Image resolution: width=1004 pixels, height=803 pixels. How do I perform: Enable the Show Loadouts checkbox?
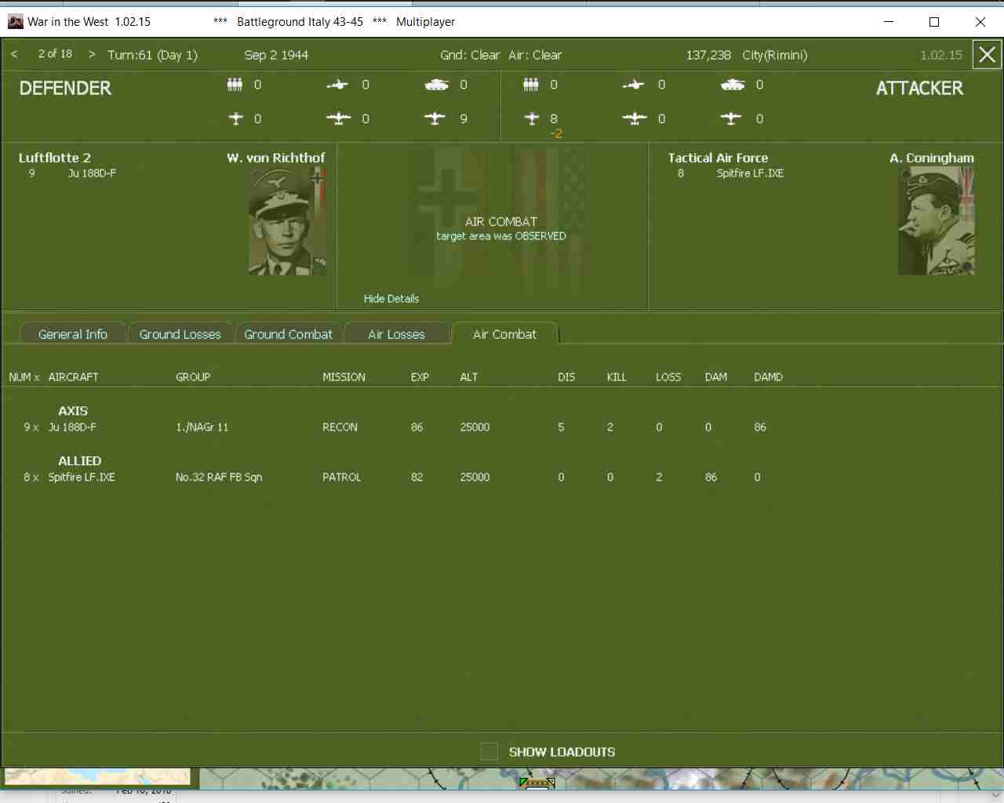click(x=489, y=751)
